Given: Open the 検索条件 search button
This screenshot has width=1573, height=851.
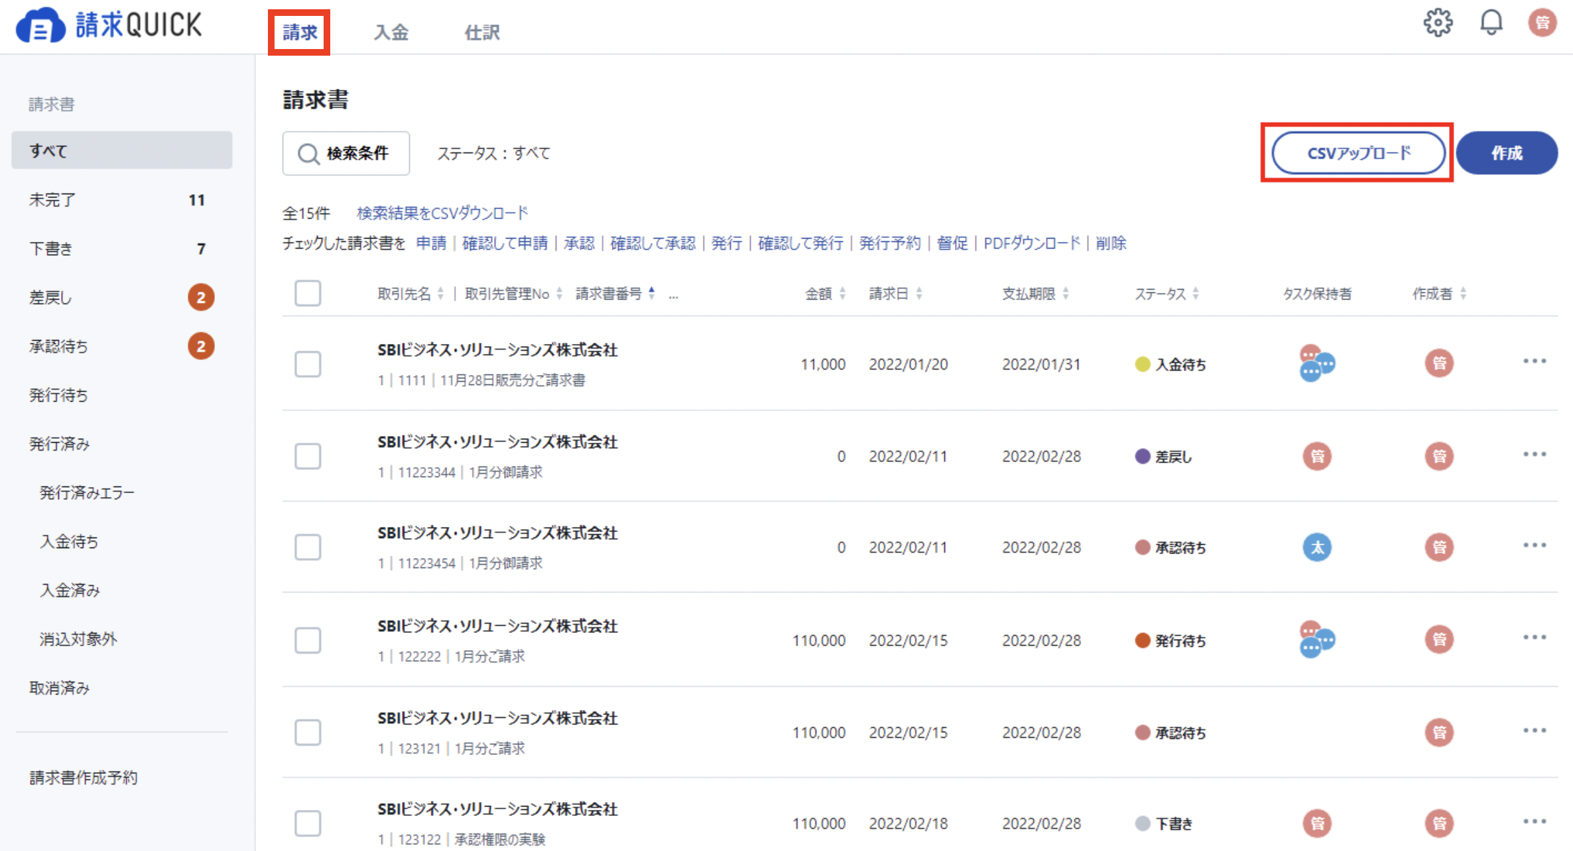Looking at the screenshot, I should point(346,153).
